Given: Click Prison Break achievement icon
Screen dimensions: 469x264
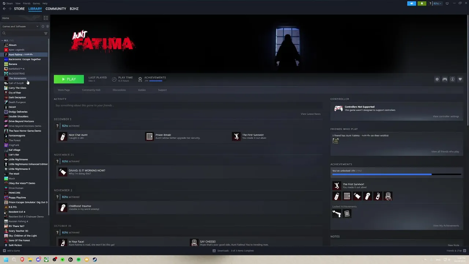Looking at the screenshot, I should [149, 136].
